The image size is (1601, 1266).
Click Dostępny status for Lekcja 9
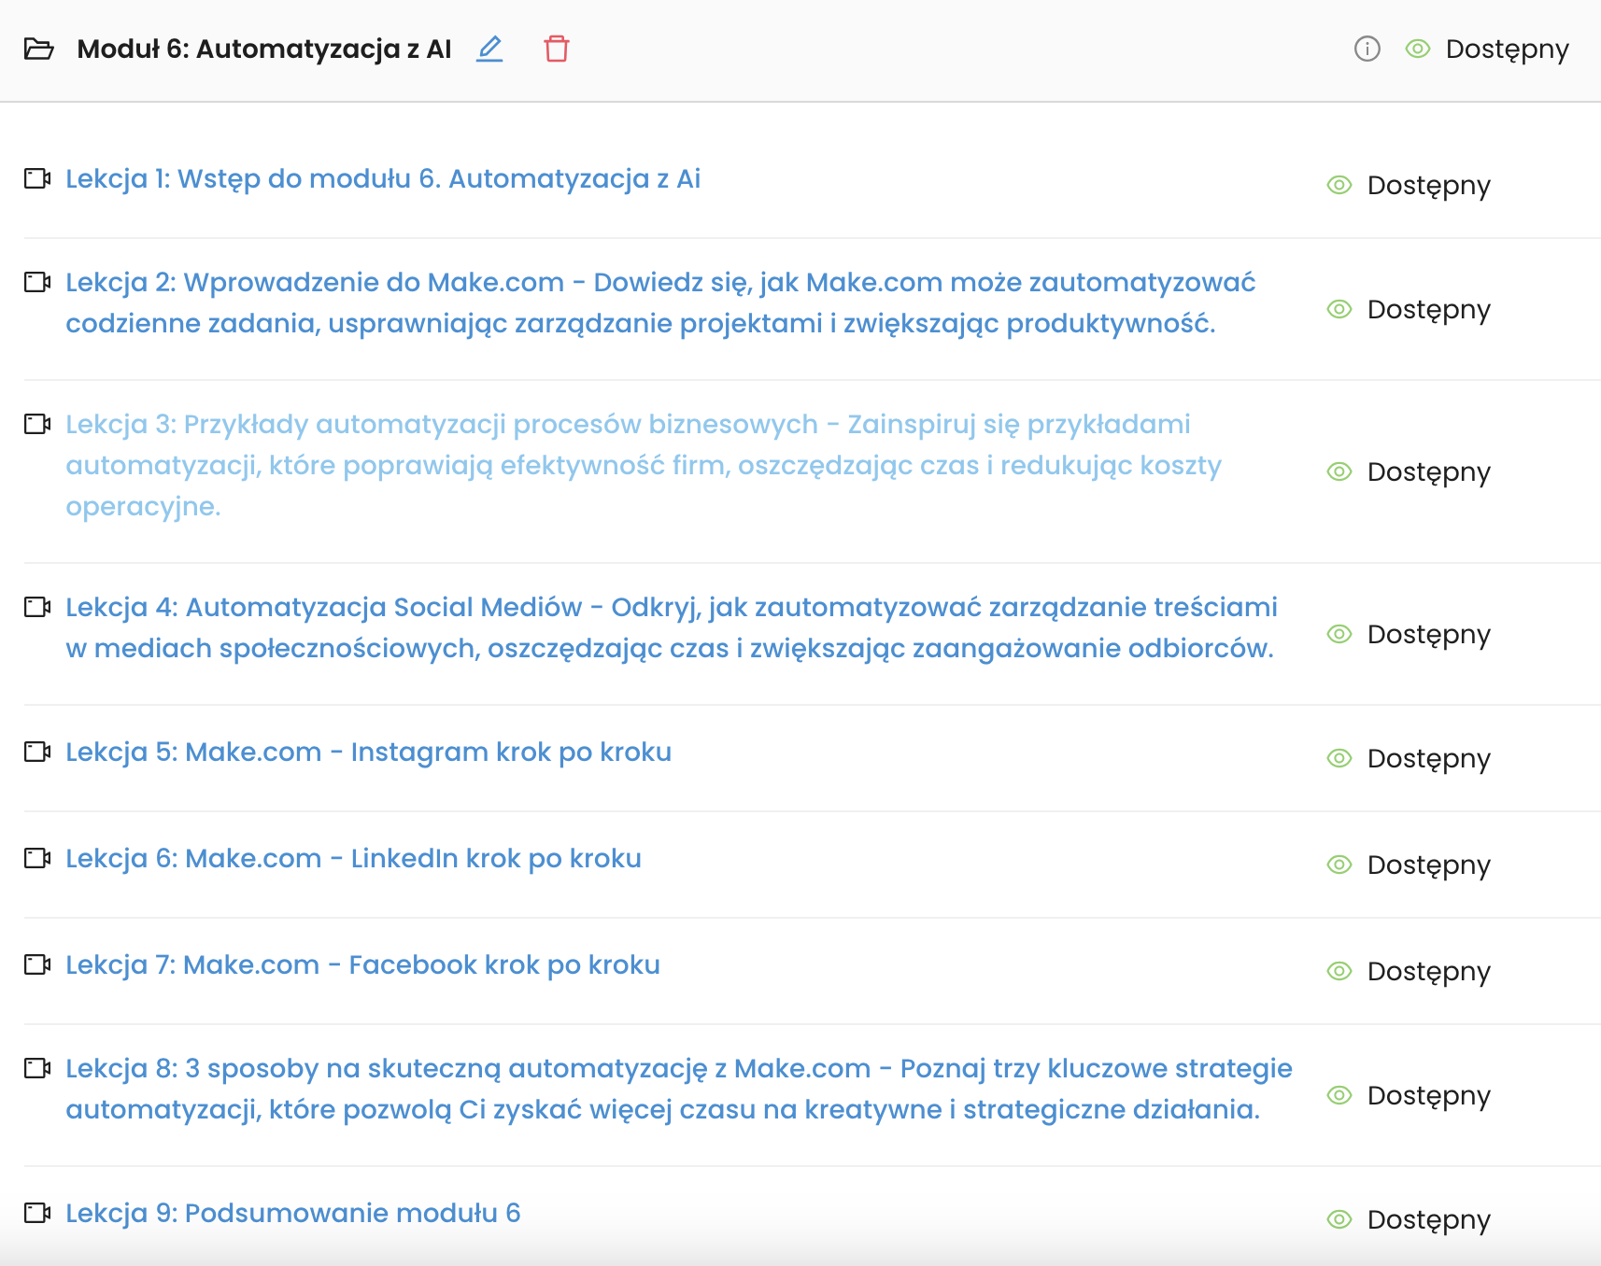(x=1429, y=1220)
